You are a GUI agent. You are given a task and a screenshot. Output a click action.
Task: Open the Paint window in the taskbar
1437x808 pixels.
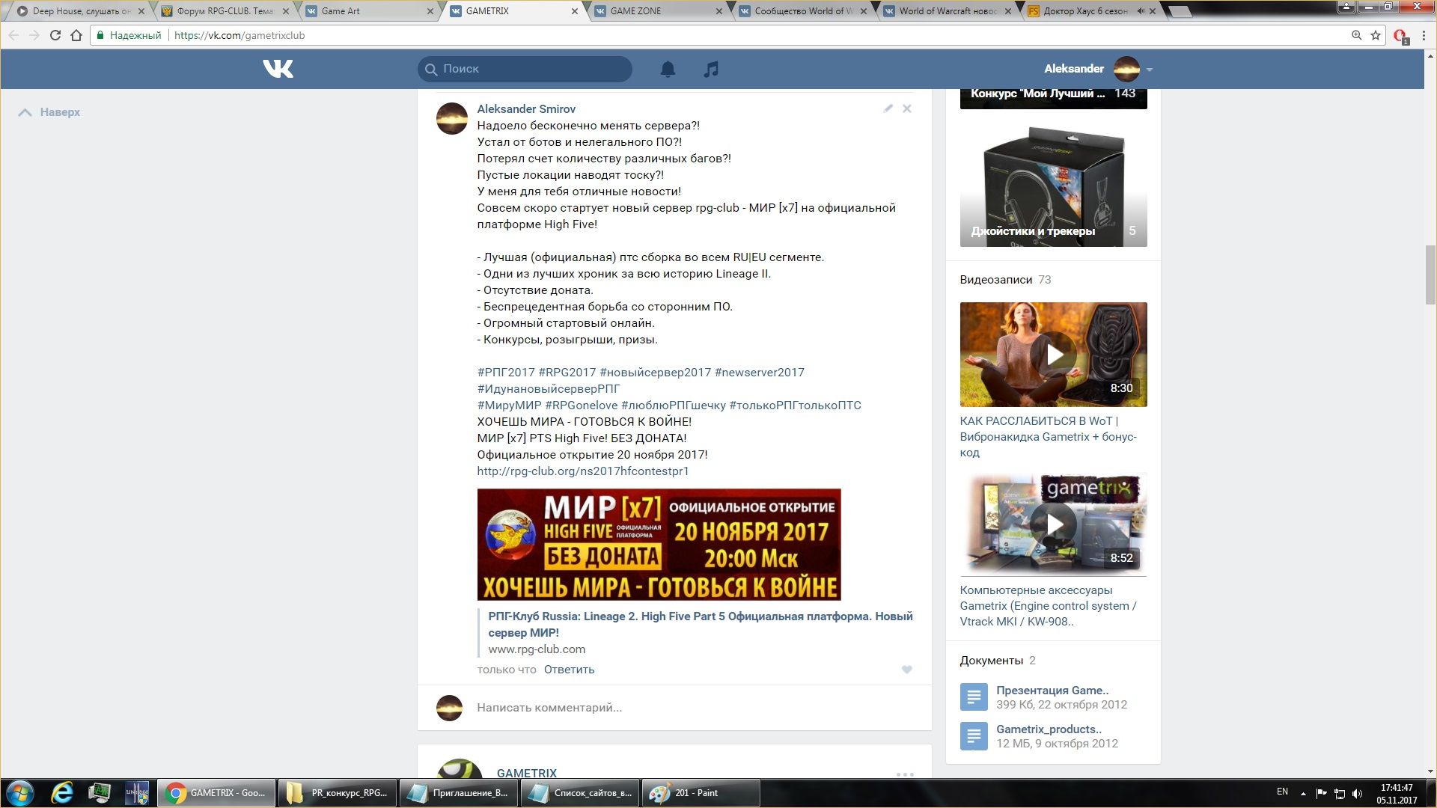tap(696, 793)
